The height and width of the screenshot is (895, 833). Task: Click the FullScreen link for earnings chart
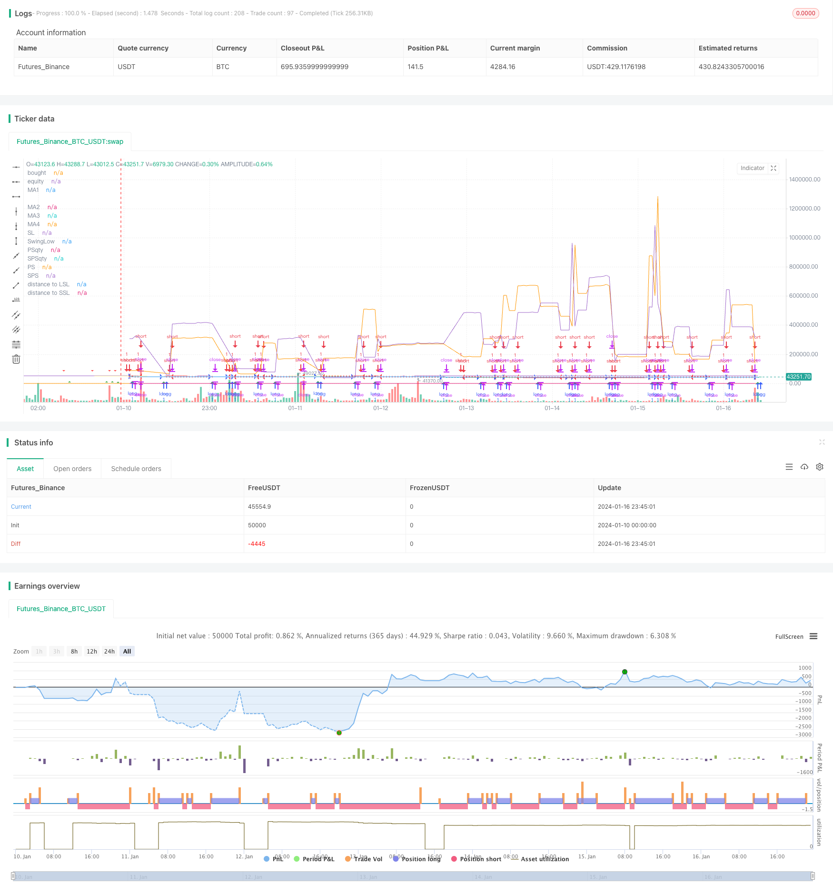tap(789, 636)
